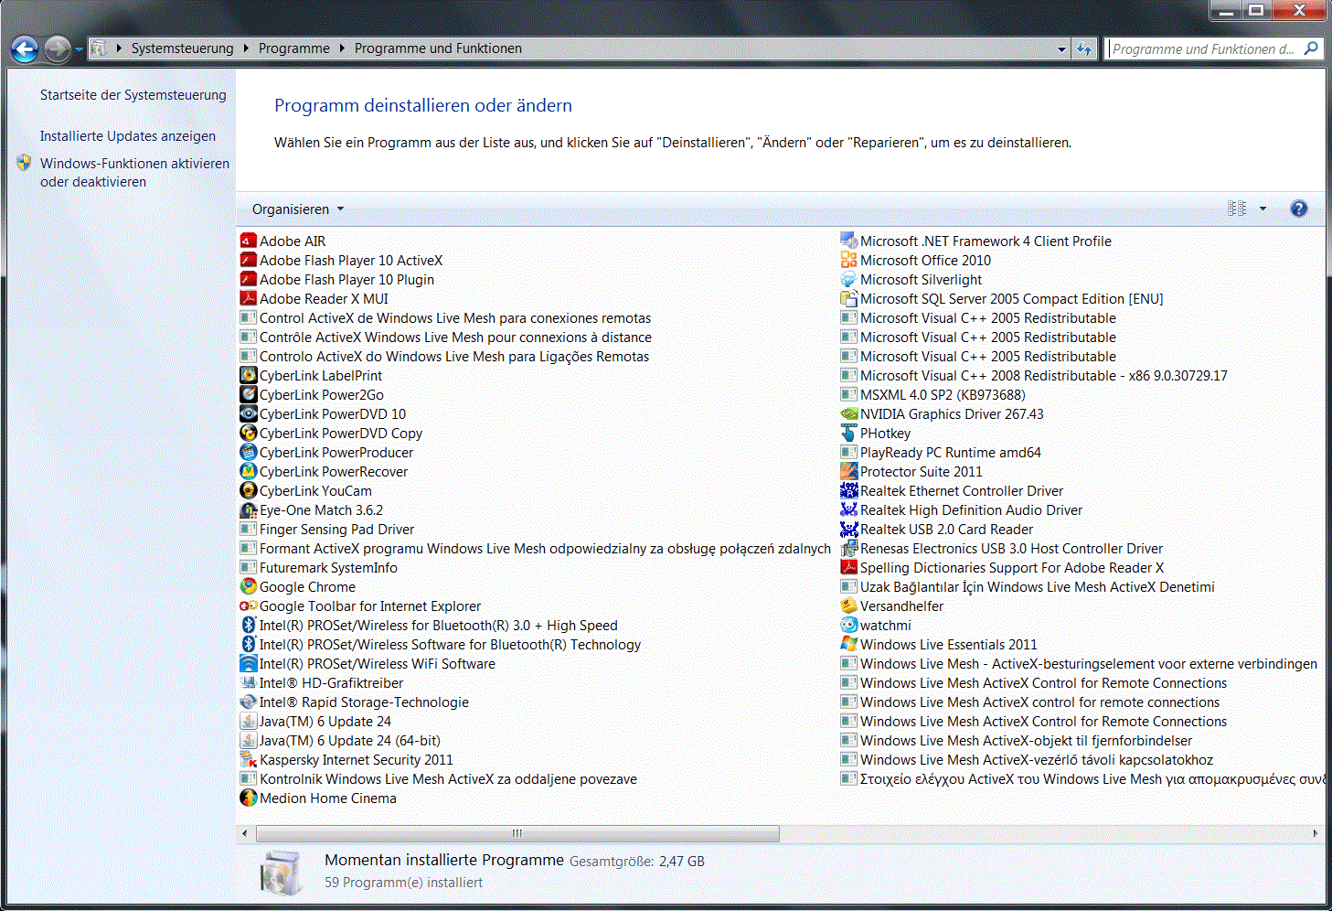Select the watchmi entry
1332x911 pixels.
[x=876, y=625]
